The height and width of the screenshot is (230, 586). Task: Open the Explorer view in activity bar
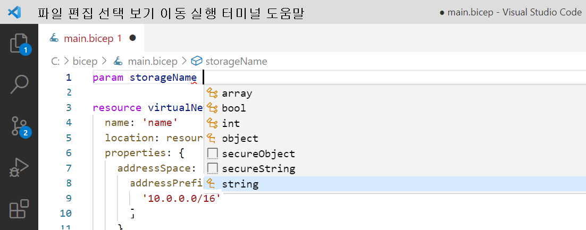[19, 43]
